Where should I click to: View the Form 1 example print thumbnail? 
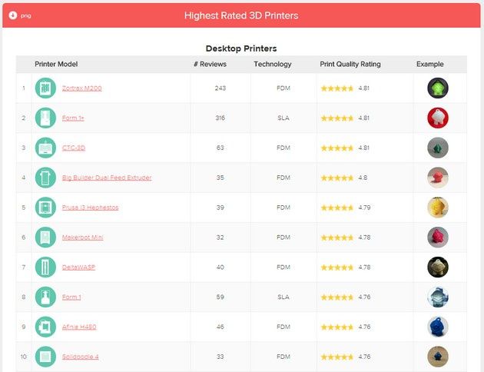click(438, 297)
